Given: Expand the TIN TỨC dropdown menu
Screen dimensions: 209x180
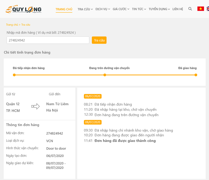Looking at the screenshot, I should point(139,9).
